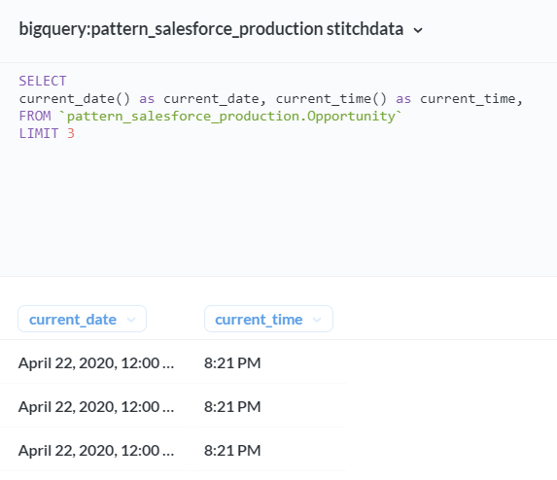Click the FROM keyword in the editor
The image size is (557, 480).
35,116
